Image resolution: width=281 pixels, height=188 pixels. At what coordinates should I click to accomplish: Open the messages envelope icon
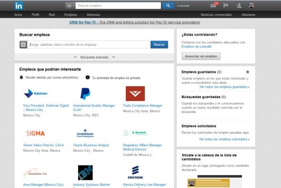point(213,6)
